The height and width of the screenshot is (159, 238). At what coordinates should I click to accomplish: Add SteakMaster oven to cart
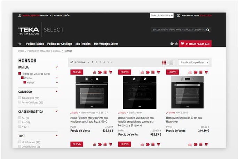pos(158,72)
